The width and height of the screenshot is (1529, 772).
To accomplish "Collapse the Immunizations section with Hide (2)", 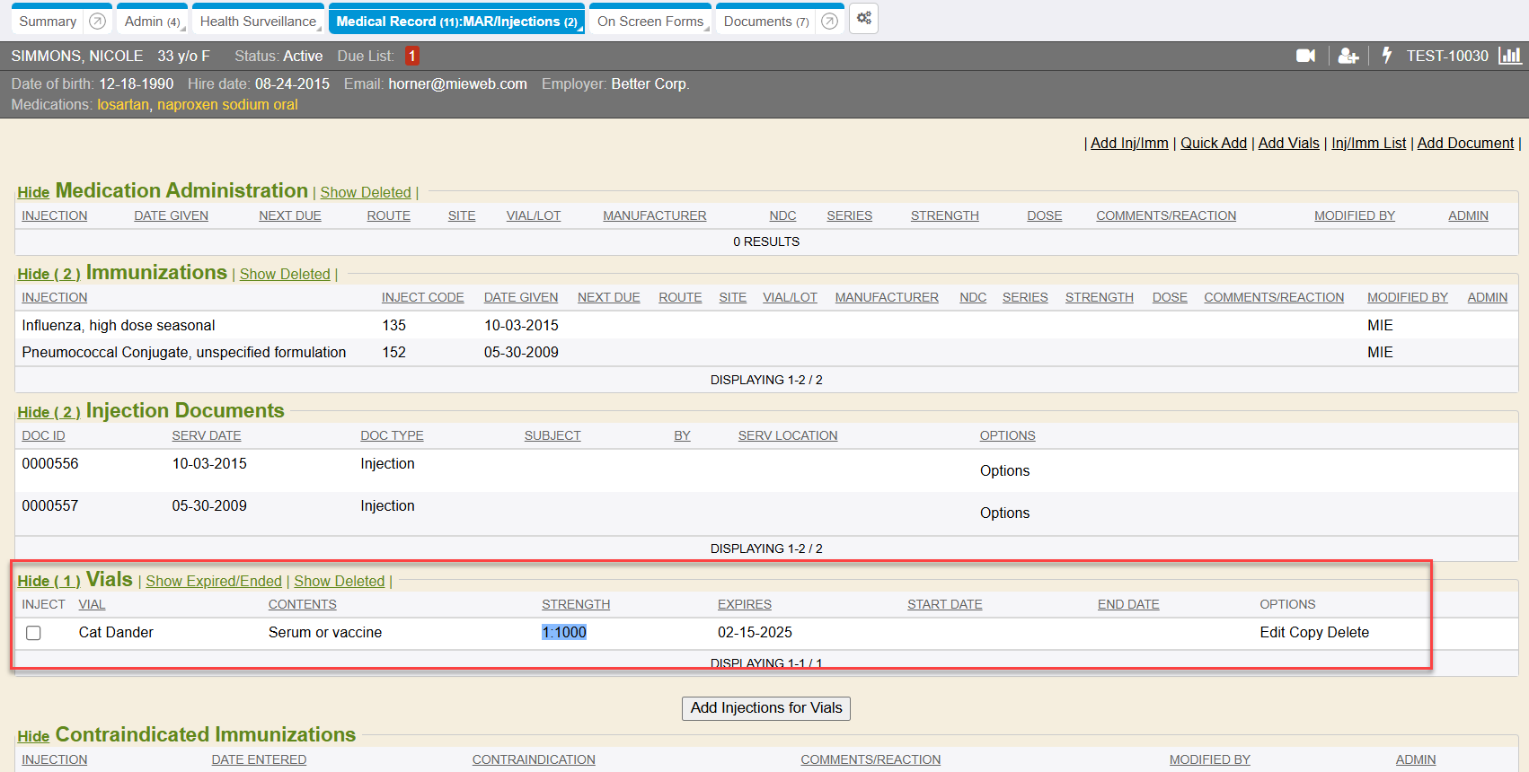I will pos(49,275).
